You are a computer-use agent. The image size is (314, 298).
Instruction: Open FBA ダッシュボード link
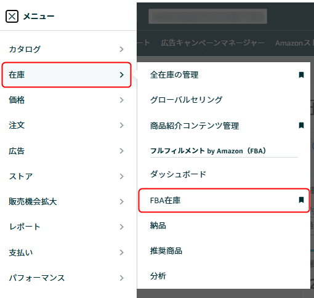[178, 174]
